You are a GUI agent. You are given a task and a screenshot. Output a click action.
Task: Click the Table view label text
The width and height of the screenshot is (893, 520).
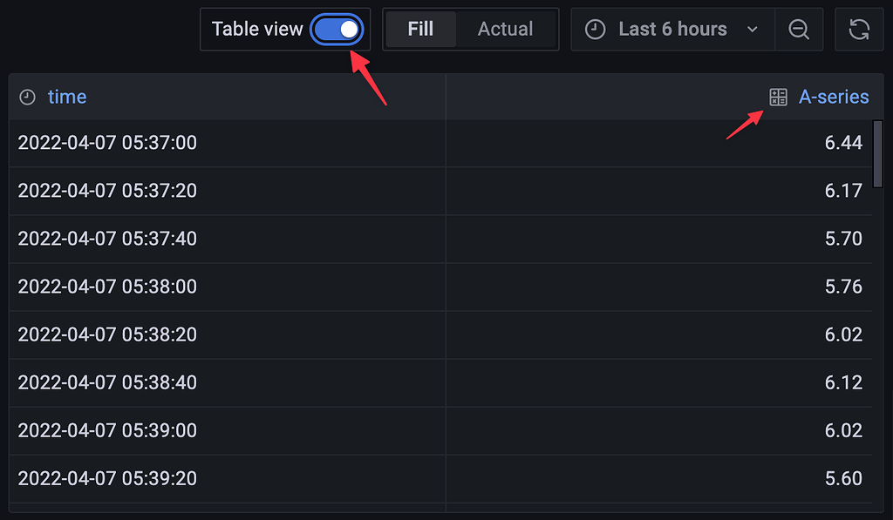257,30
